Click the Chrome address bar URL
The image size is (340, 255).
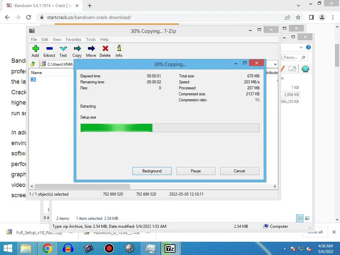point(89,17)
